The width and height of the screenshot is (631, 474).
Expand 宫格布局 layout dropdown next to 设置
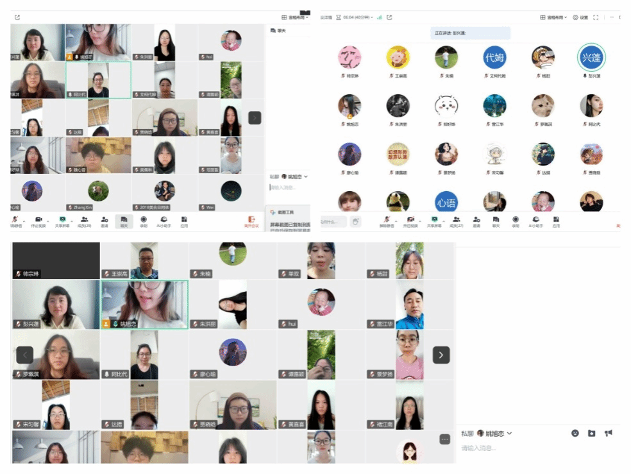[553, 17]
